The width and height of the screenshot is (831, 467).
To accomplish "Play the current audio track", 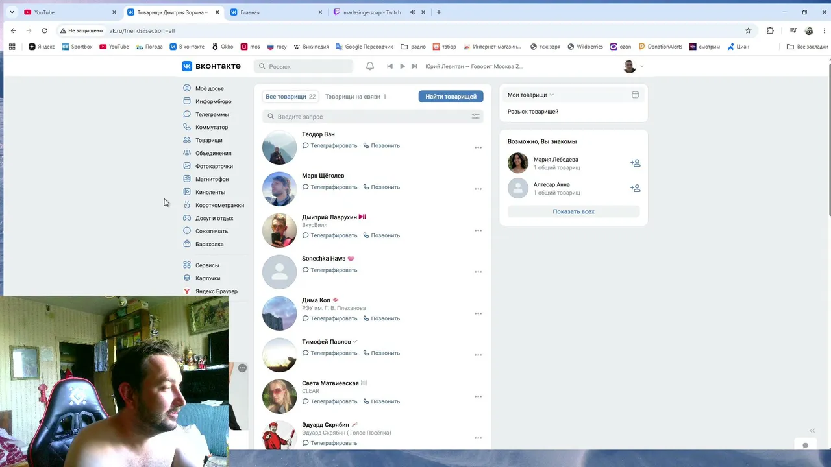I will (403, 66).
